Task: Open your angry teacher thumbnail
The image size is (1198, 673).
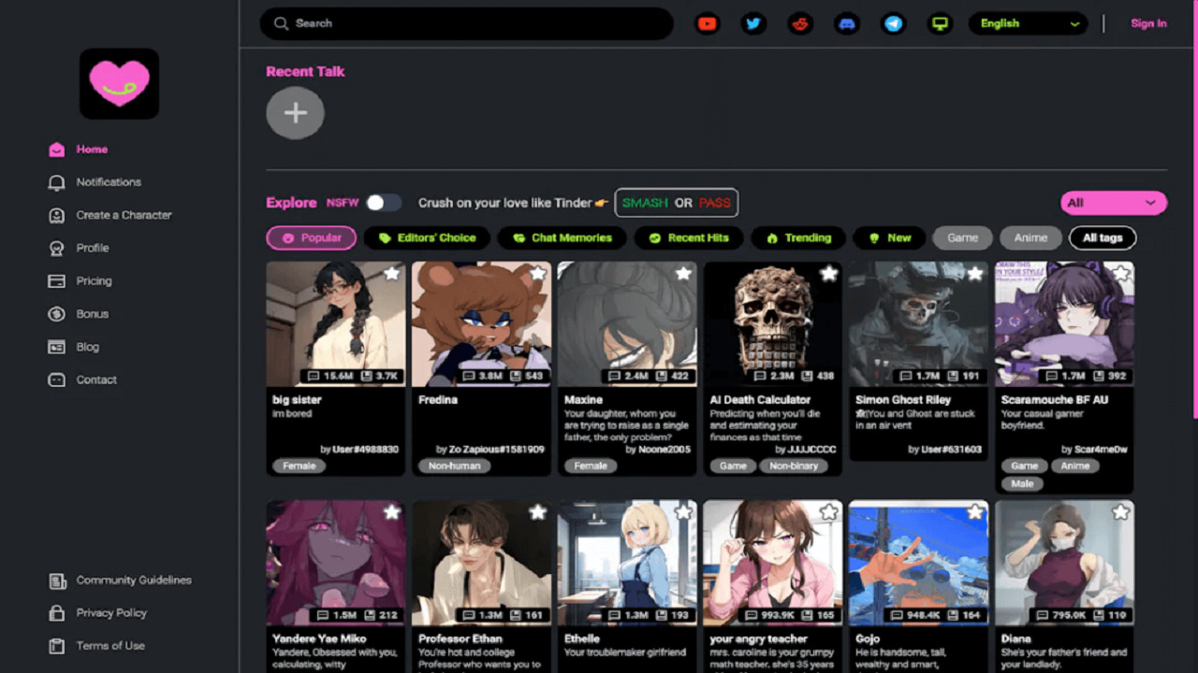Action: 773,563
